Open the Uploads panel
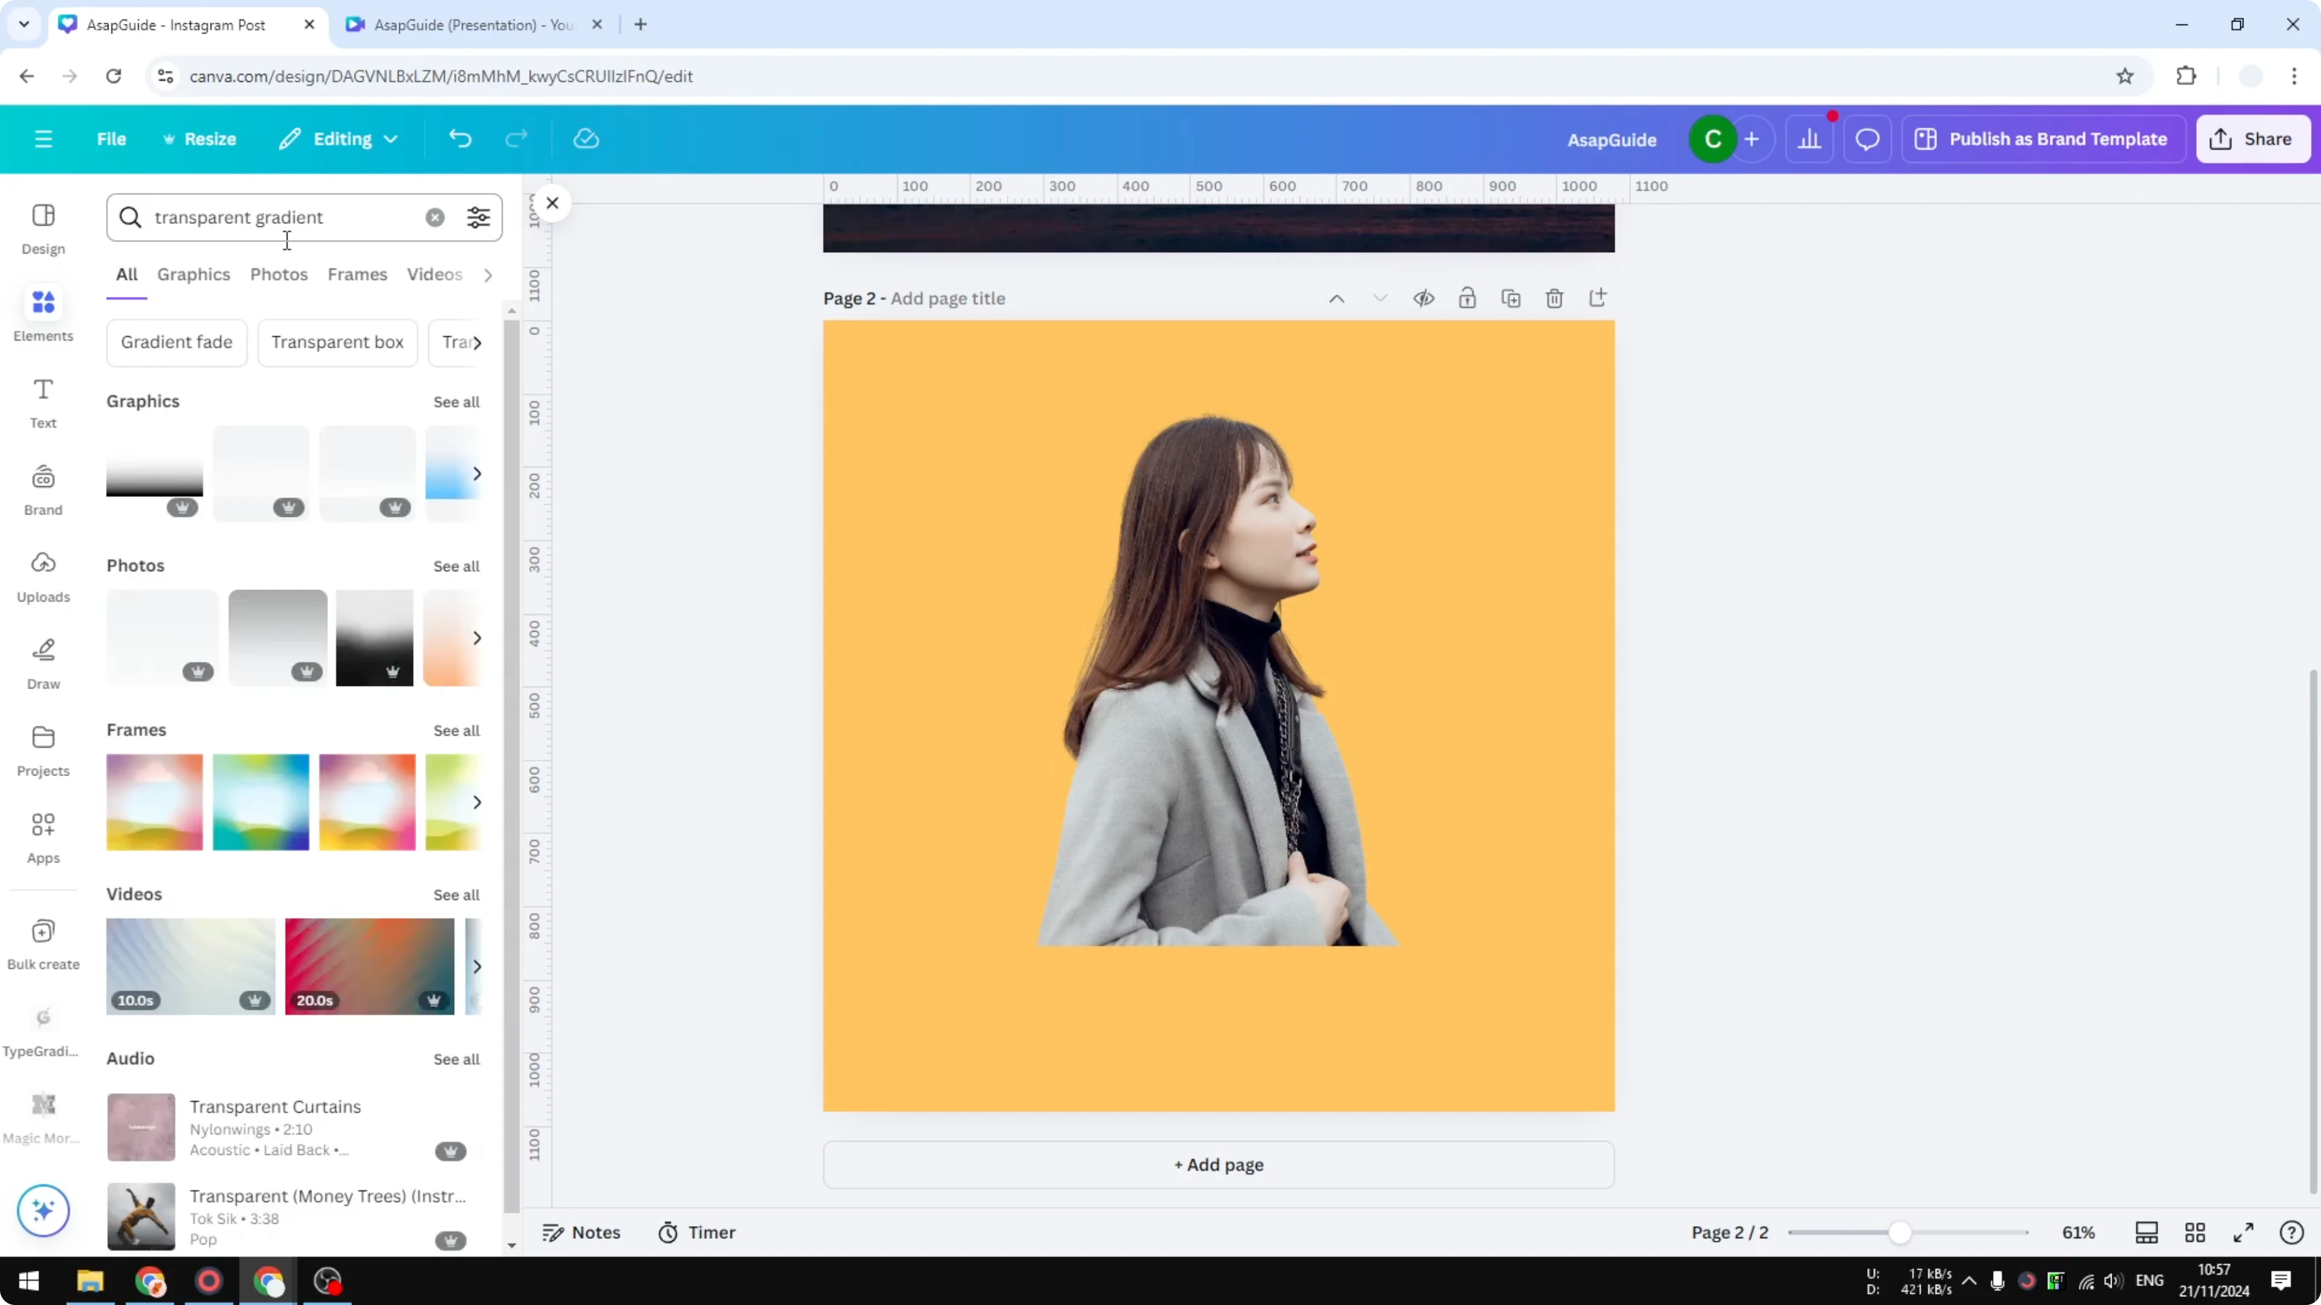This screenshot has width=2321, height=1305. (42, 576)
